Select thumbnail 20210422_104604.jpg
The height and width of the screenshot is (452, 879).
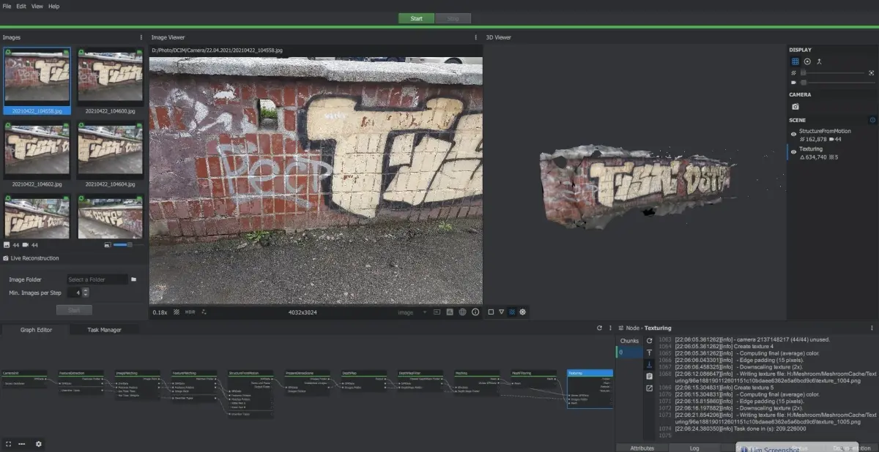coord(110,155)
